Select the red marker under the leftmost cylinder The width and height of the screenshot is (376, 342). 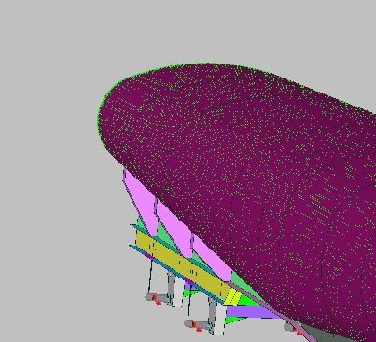(x=159, y=303)
